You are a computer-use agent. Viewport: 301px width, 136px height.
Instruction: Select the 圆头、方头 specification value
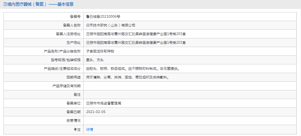point(95,60)
